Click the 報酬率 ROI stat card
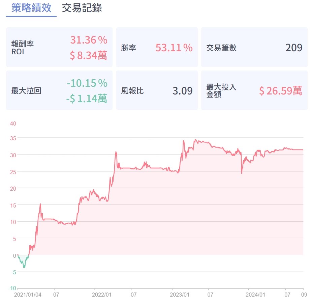This screenshot has width=311, height=304. pos(59,47)
